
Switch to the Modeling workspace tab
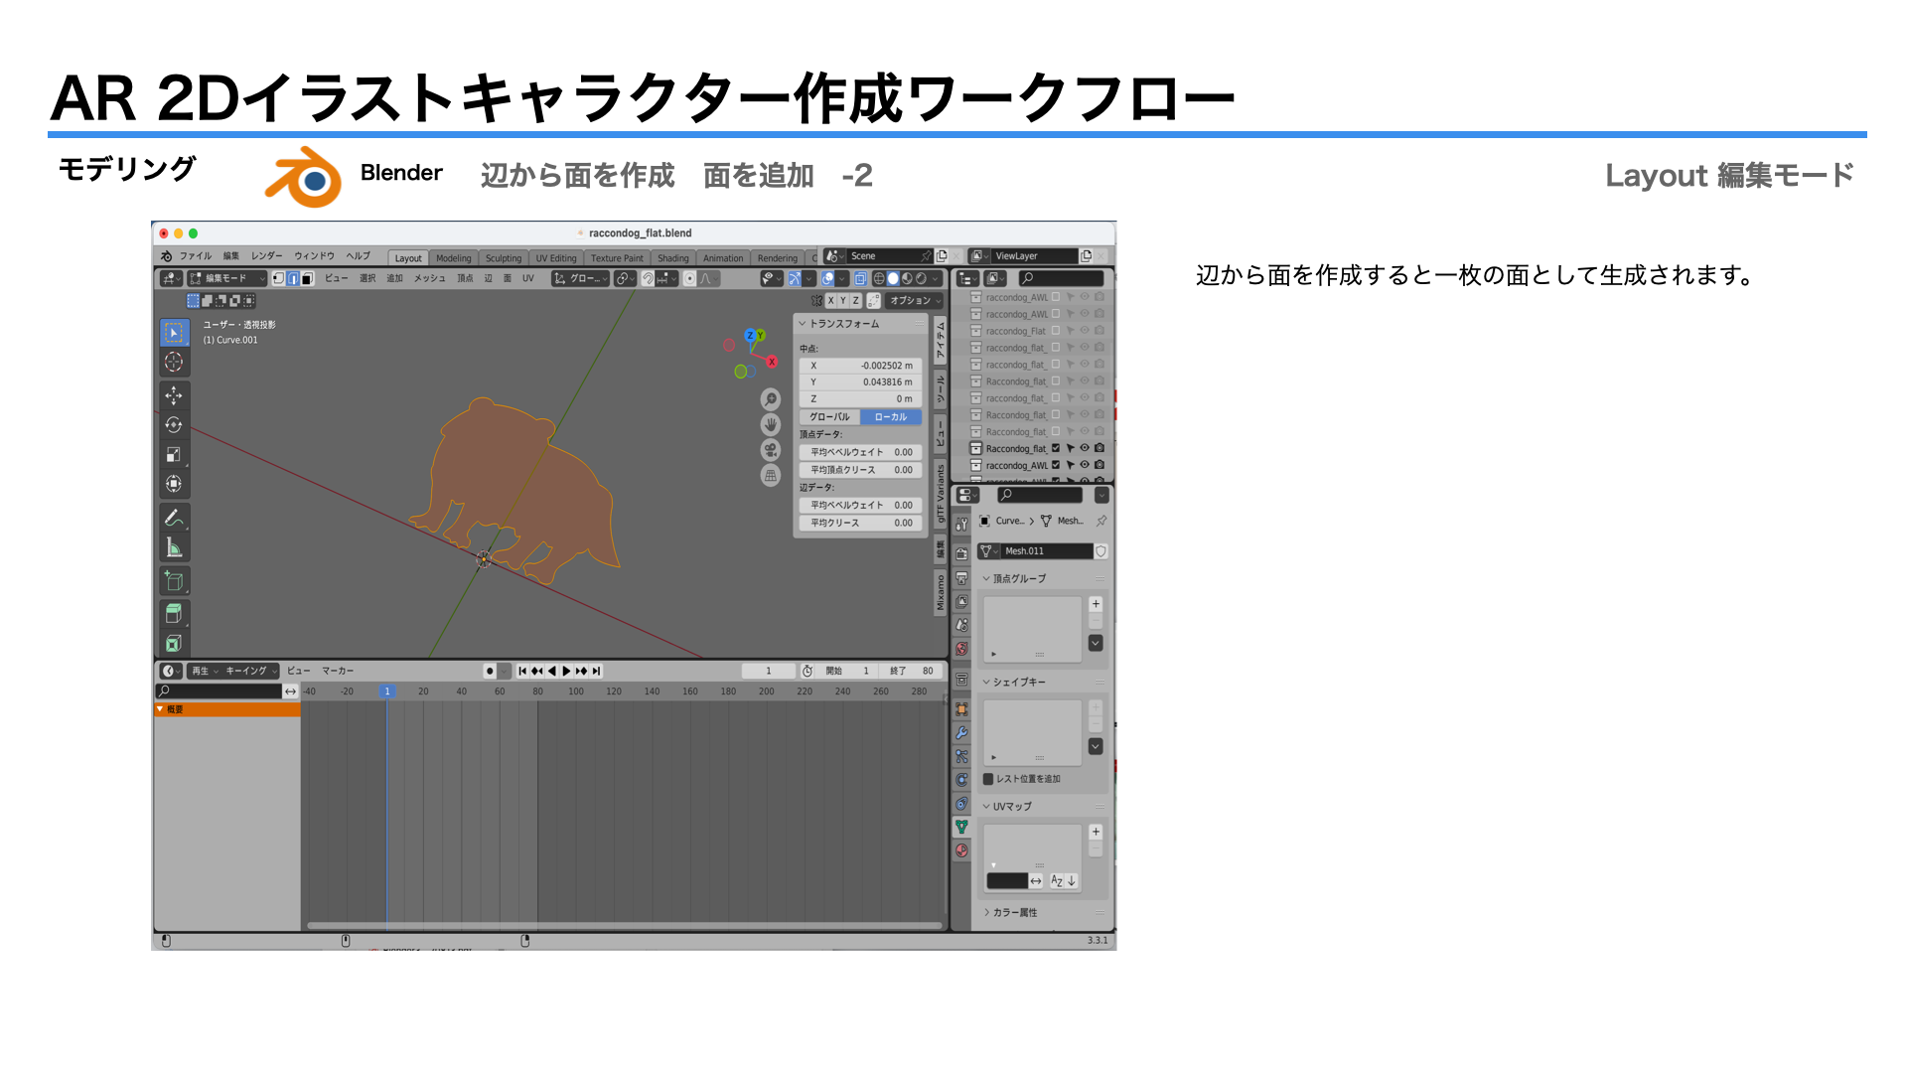(454, 258)
